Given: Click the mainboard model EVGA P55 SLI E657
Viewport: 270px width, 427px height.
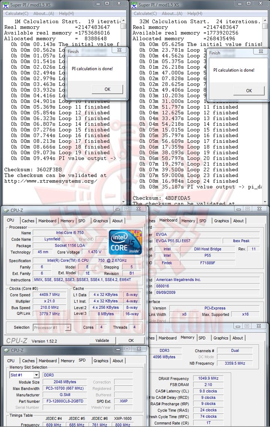Looking at the screenshot, I should (189, 241).
